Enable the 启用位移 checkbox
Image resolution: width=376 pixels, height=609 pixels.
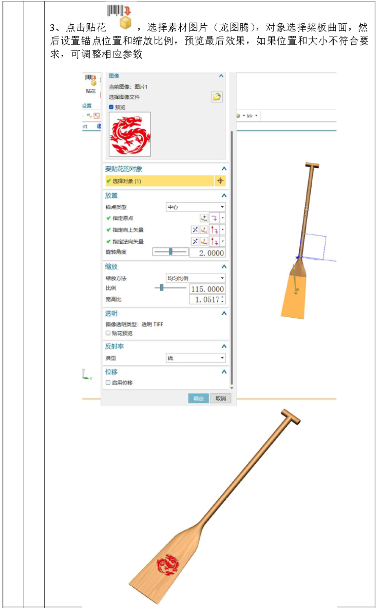pyautogui.click(x=108, y=382)
